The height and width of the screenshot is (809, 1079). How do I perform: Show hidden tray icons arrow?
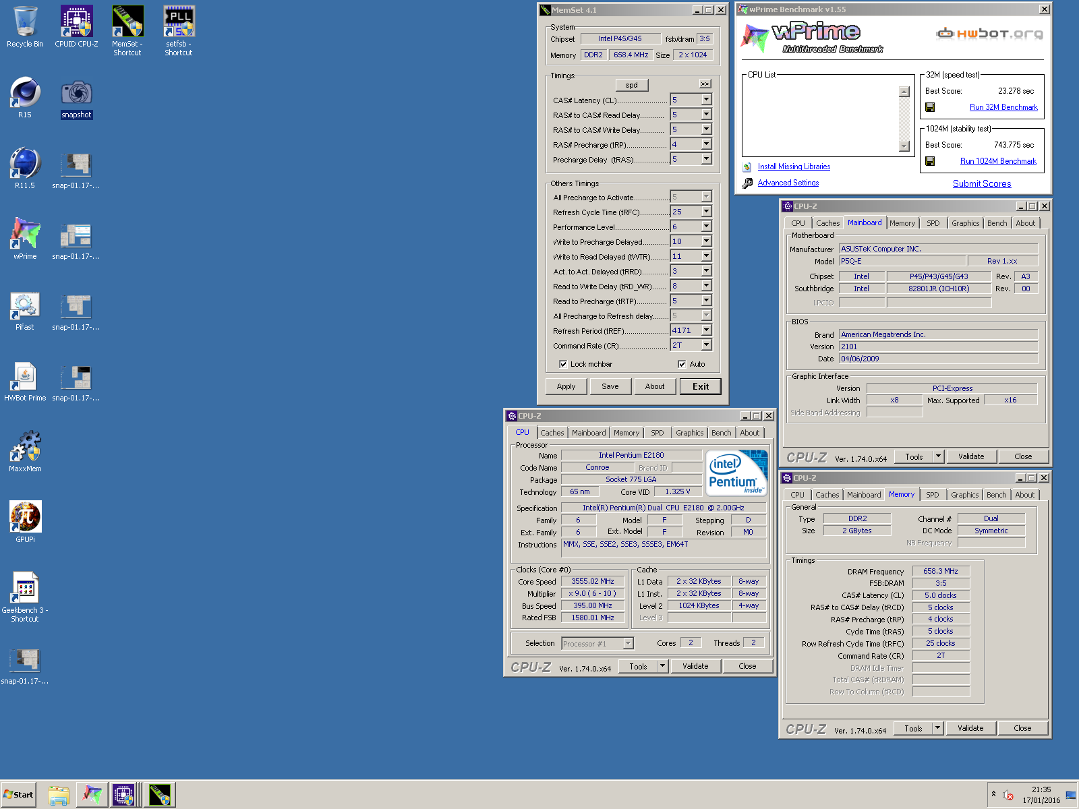point(993,794)
